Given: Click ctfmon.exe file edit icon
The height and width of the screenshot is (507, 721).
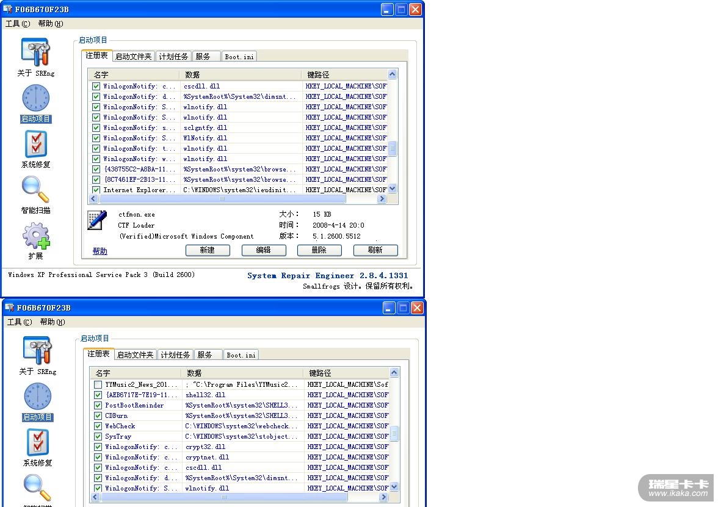Looking at the screenshot, I should (97, 220).
